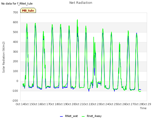Image resolution: width=162 pixels, height=121 pixels.
Task: Select the RNet_wat legend entry
Action: click(69, 116)
